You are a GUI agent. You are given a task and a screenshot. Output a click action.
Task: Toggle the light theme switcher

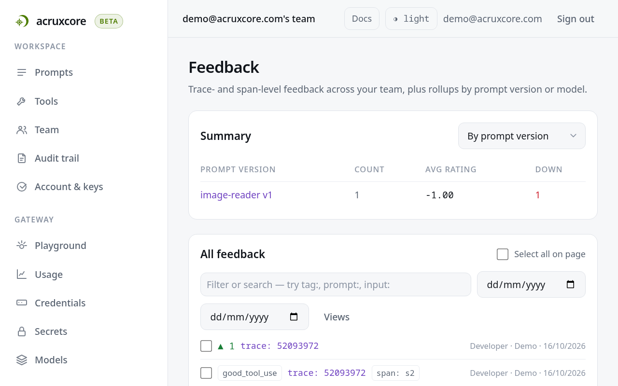(411, 19)
